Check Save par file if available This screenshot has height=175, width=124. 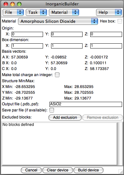(x=52, y=110)
